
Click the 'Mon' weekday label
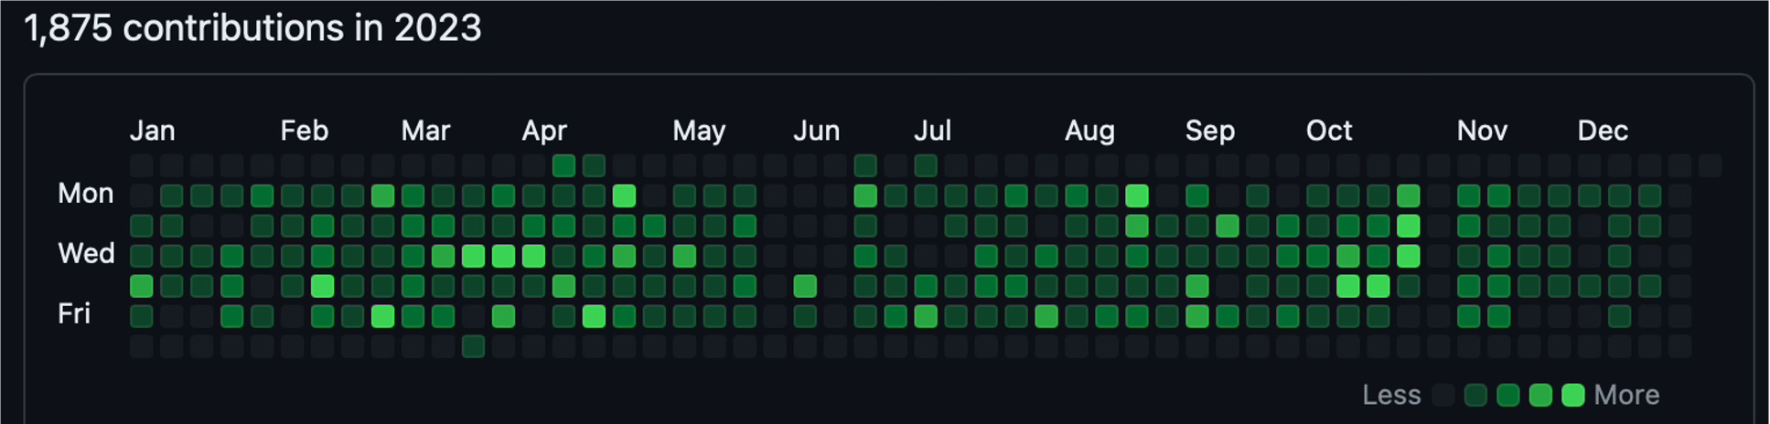[x=86, y=194]
